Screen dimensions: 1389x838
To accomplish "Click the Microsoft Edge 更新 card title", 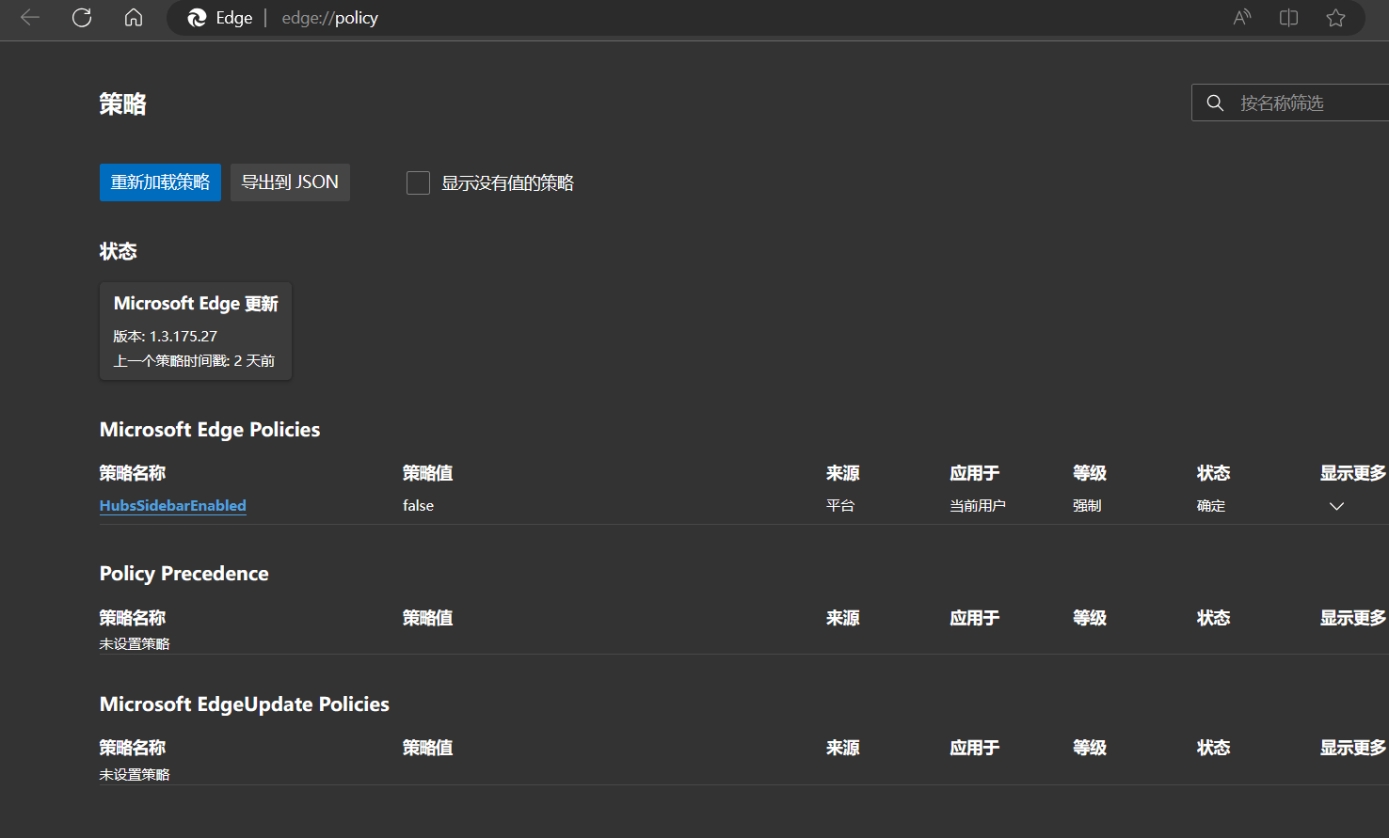I will pyautogui.click(x=196, y=304).
